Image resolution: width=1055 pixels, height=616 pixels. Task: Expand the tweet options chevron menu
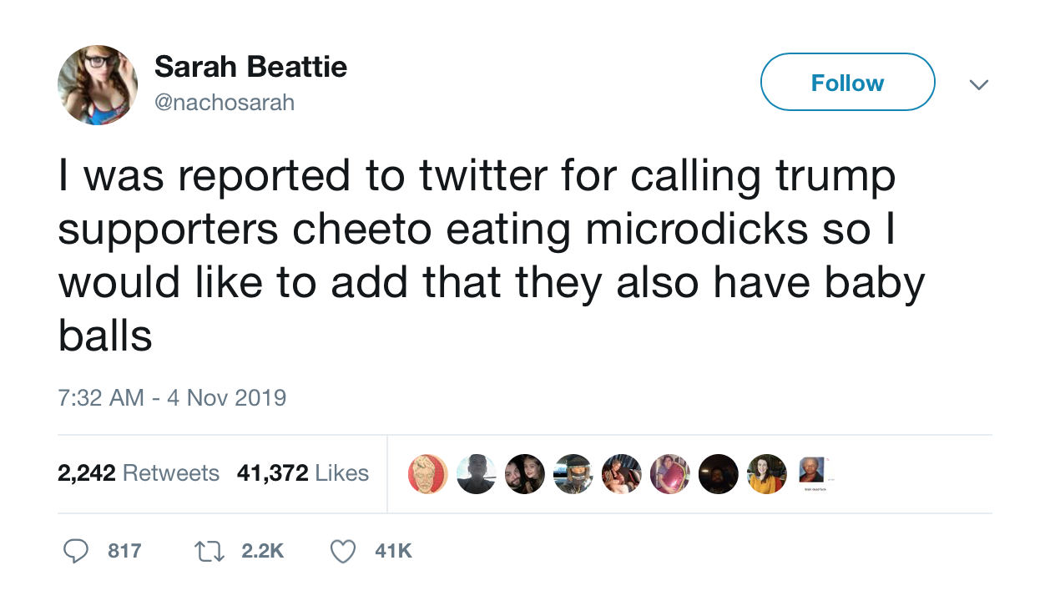(978, 84)
